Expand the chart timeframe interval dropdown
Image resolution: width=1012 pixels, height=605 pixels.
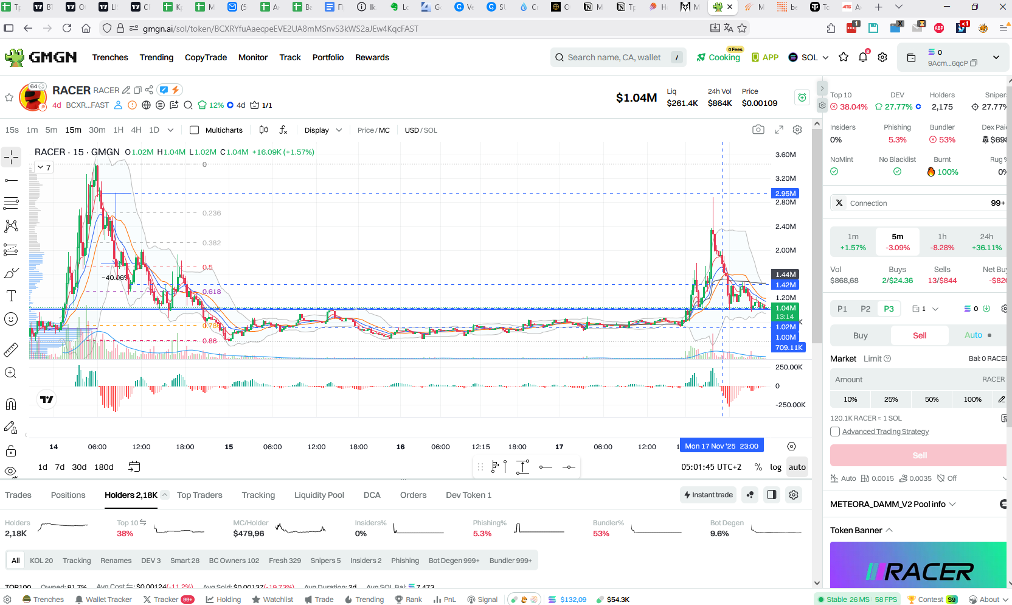170,130
